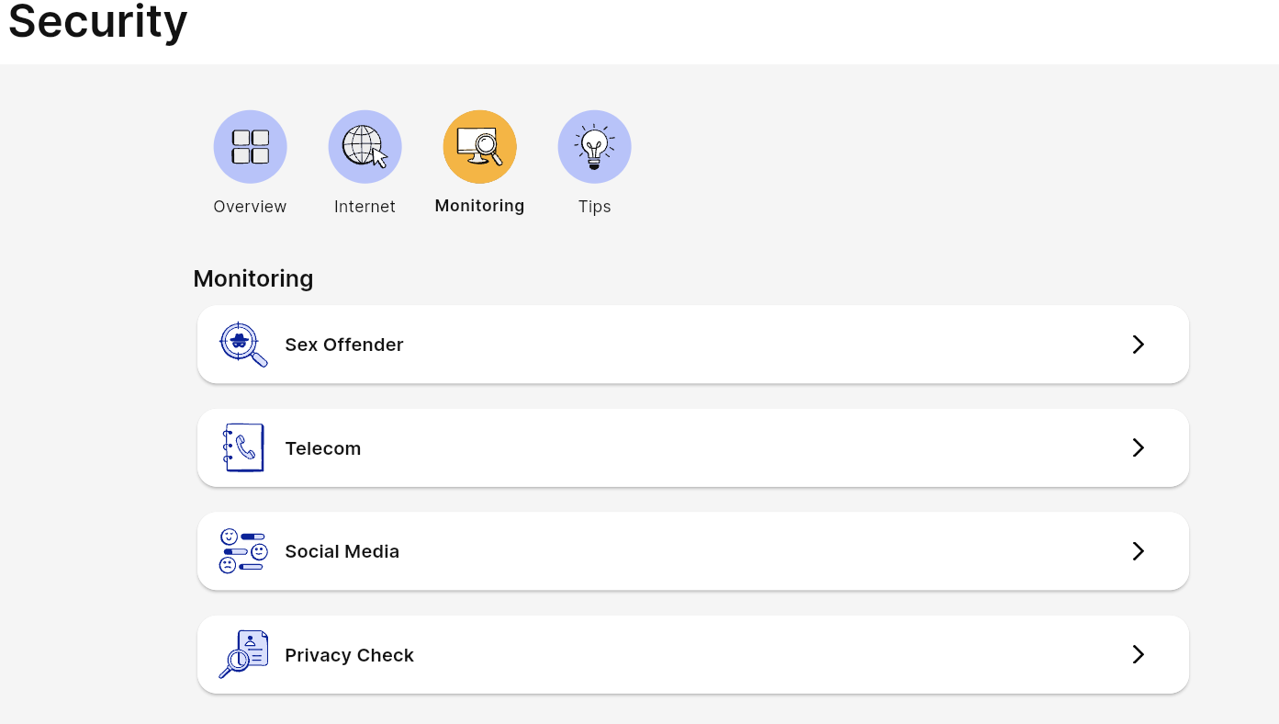Viewport: 1279px width, 724px height.
Task: Click the Social Media emoji faces icon
Action: pos(243,551)
